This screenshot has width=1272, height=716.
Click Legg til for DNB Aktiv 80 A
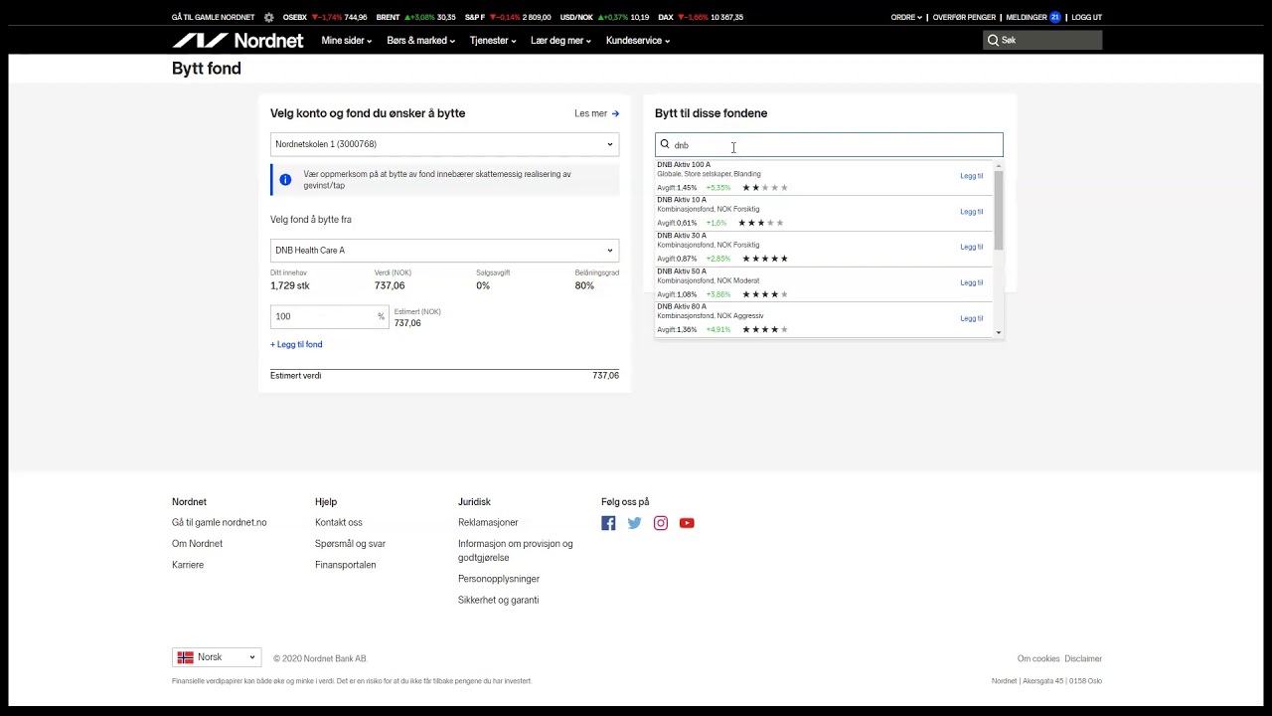point(971,318)
